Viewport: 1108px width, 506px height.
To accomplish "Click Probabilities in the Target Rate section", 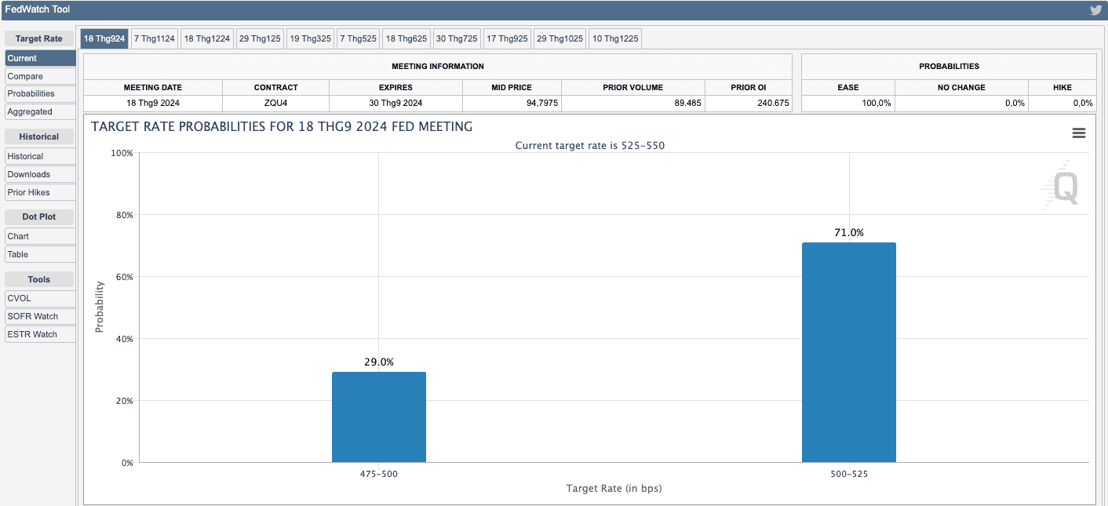I will click(x=40, y=93).
